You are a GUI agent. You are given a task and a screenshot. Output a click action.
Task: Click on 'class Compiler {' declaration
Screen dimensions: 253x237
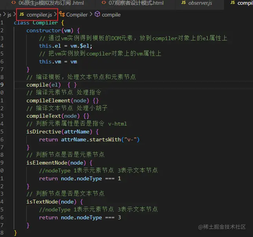pyautogui.click(x=39, y=22)
